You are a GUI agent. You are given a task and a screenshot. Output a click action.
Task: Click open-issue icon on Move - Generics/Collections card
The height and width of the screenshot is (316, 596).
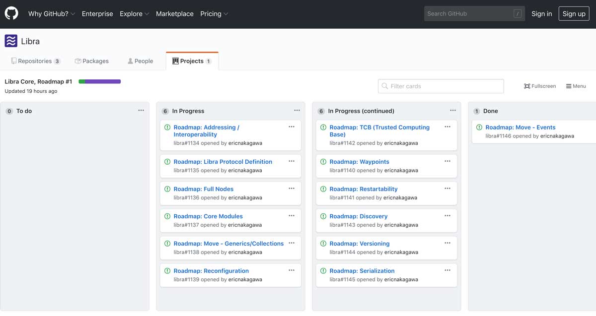167,244
